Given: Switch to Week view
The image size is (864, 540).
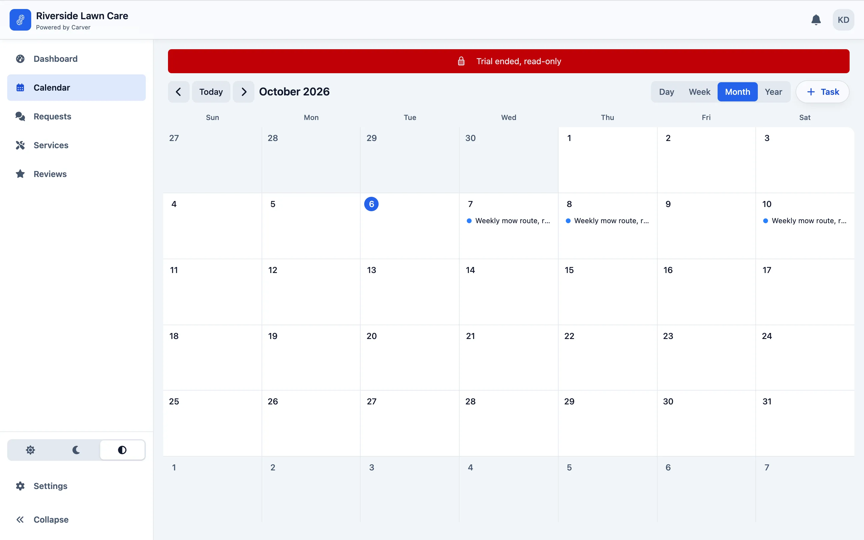Looking at the screenshot, I should (699, 92).
